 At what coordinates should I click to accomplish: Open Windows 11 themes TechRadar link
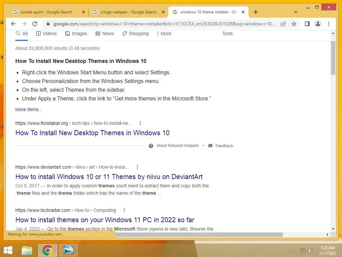[105, 220]
